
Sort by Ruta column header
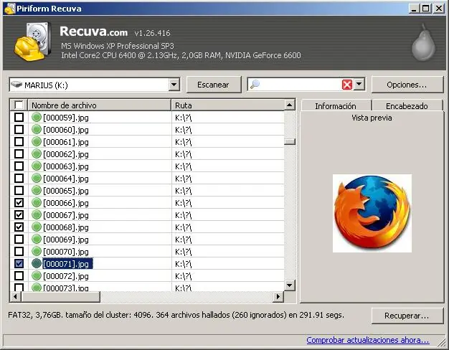228,105
